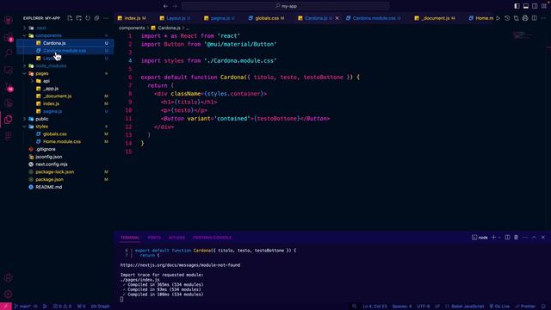
Task: Open the customize layout control in title bar
Action: click(x=543, y=6)
